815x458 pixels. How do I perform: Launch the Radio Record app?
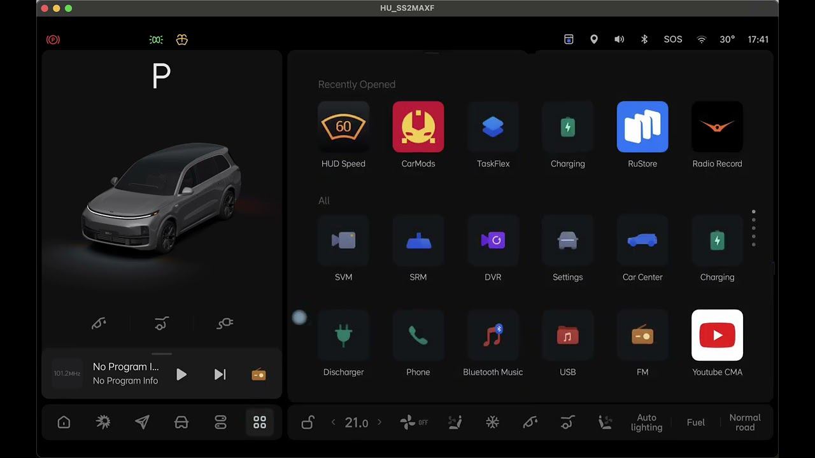tap(717, 127)
